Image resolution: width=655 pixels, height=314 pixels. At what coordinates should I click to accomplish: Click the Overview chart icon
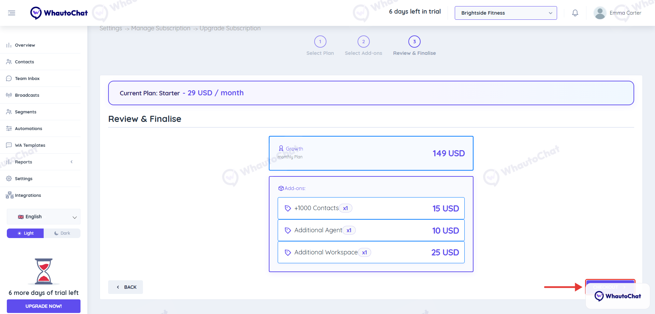point(9,45)
